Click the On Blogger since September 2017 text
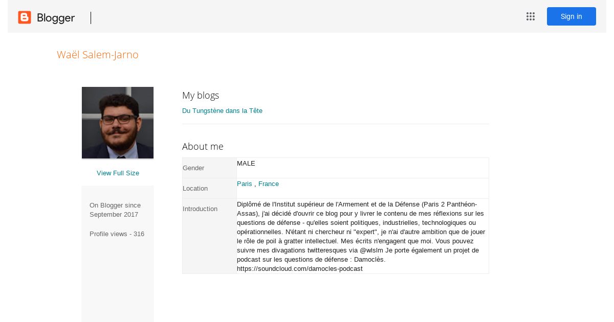 tap(115, 210)
